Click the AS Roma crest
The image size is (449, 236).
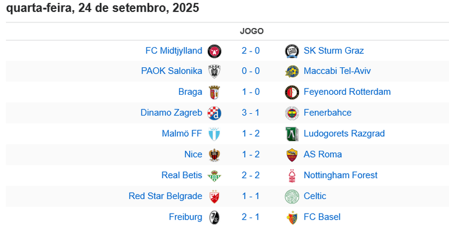click(x=291, y=155)
